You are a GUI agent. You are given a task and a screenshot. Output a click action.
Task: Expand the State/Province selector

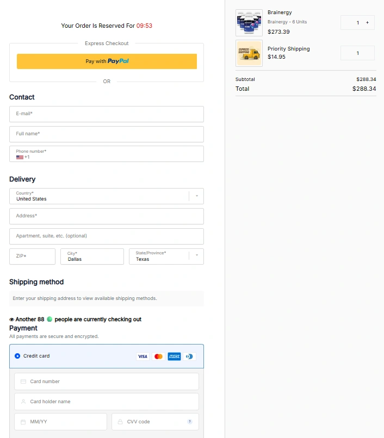[196, 256]
